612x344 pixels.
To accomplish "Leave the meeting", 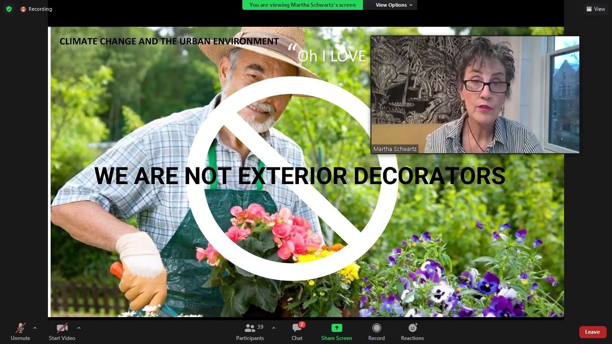I will click(x=592, y=332).
